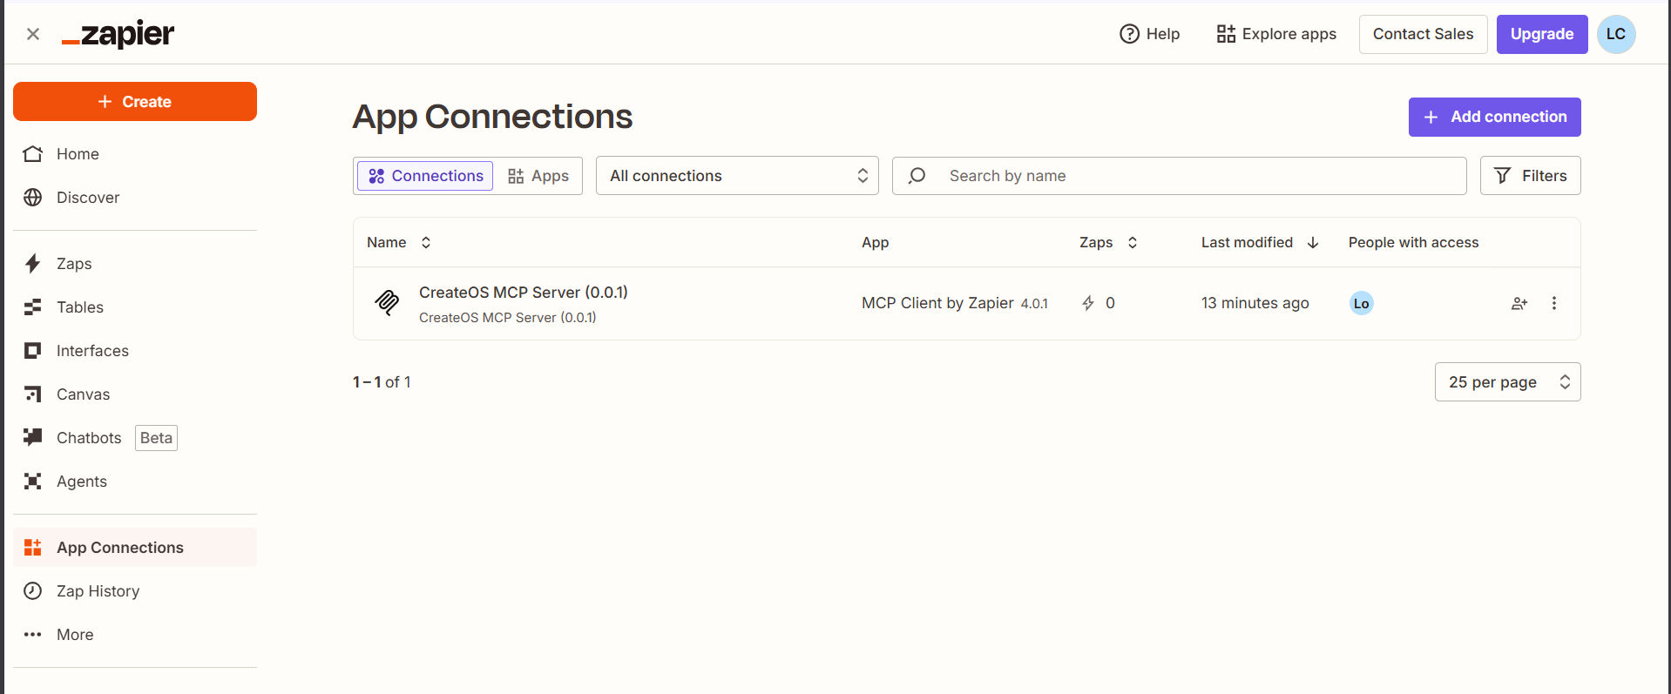Click the Beta badge next to Chatbots
This screenshot has width=1671, height=694.
coord(157,438)
